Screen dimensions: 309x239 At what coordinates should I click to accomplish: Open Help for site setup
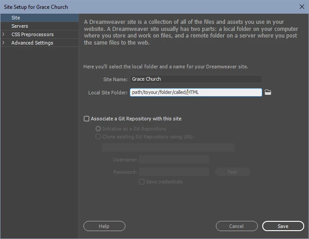click(104, 226)
